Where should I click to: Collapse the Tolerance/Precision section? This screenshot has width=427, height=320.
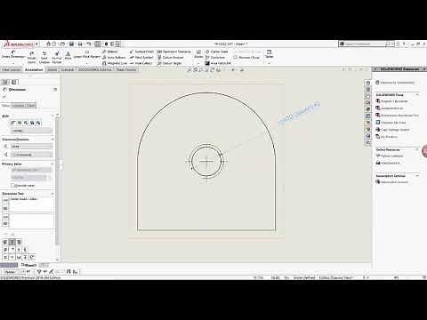coord(52,139)
